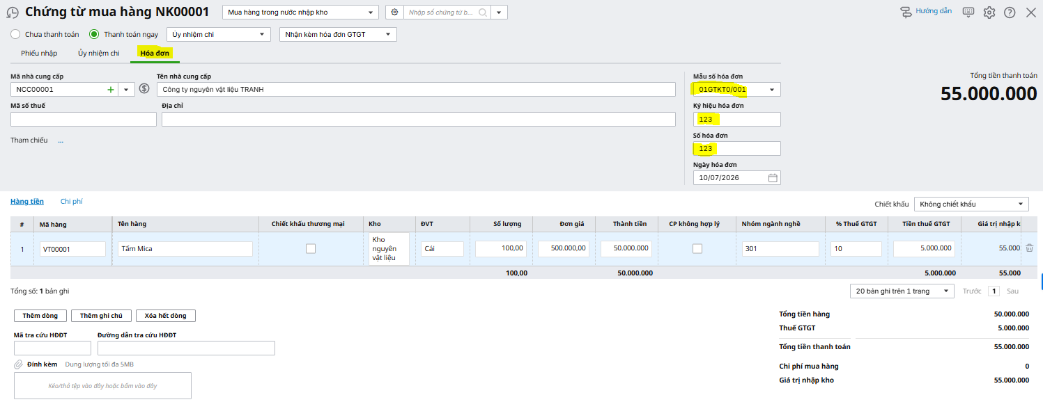The height and width of the screenshot is (402, 1043).
Task: Click the help question mark icon
Action: click(1010, 12)
